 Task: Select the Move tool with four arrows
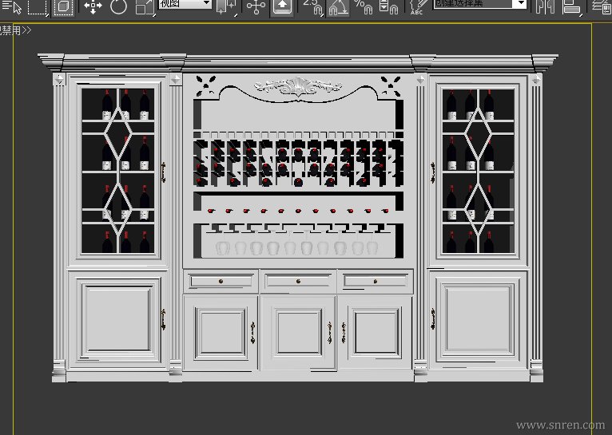tap(93, 7)
